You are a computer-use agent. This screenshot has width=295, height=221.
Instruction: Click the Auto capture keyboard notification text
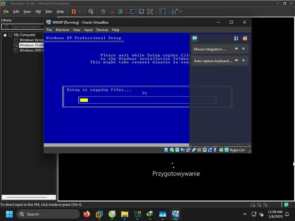click(x=213, y=61)
